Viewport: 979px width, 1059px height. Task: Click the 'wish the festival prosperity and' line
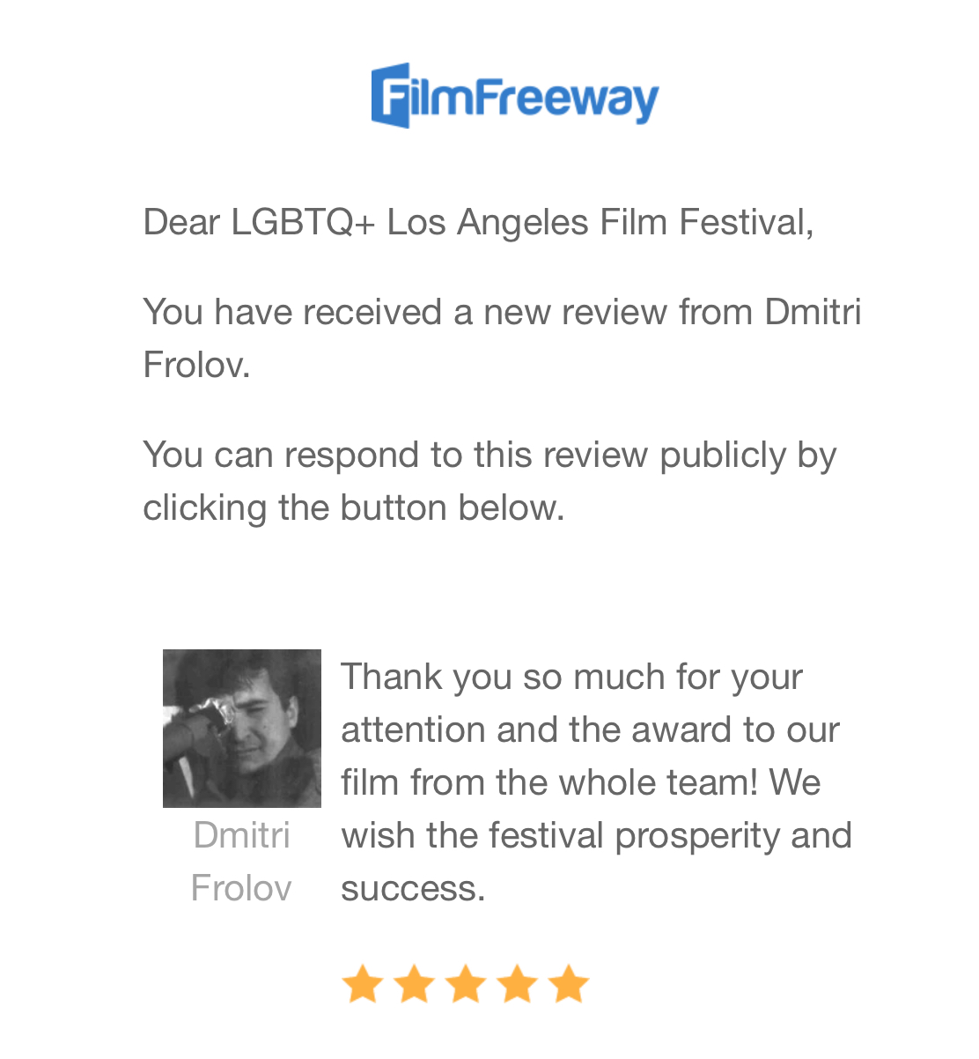[596, 836]
